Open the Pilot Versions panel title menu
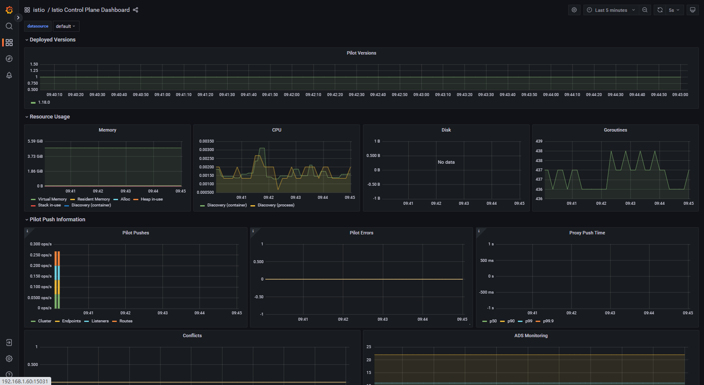The image size is (704, 385). click(x=361, y=53)
